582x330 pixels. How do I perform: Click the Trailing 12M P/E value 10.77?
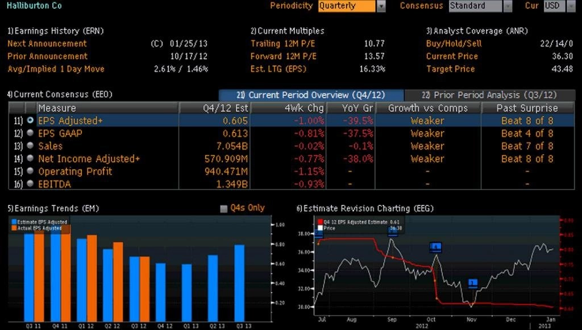click(374, 43)
